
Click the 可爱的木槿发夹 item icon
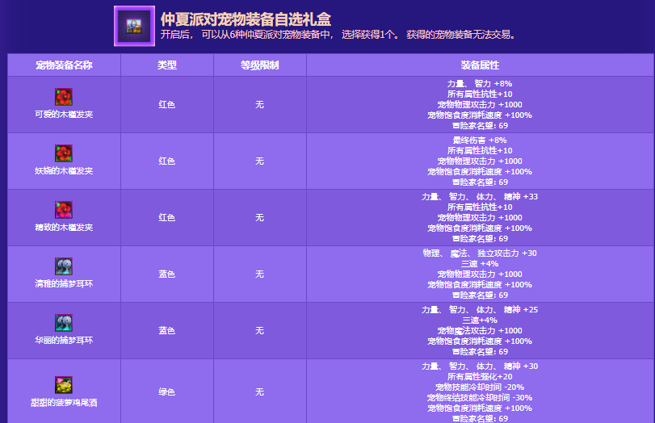tap(64, 97)
